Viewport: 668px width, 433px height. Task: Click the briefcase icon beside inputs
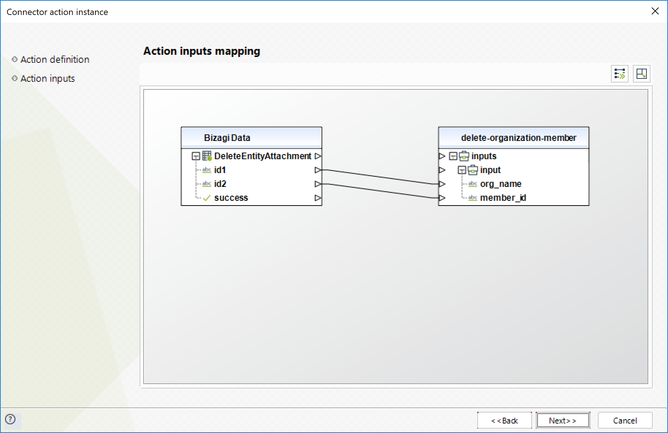[x=464, y=156]
